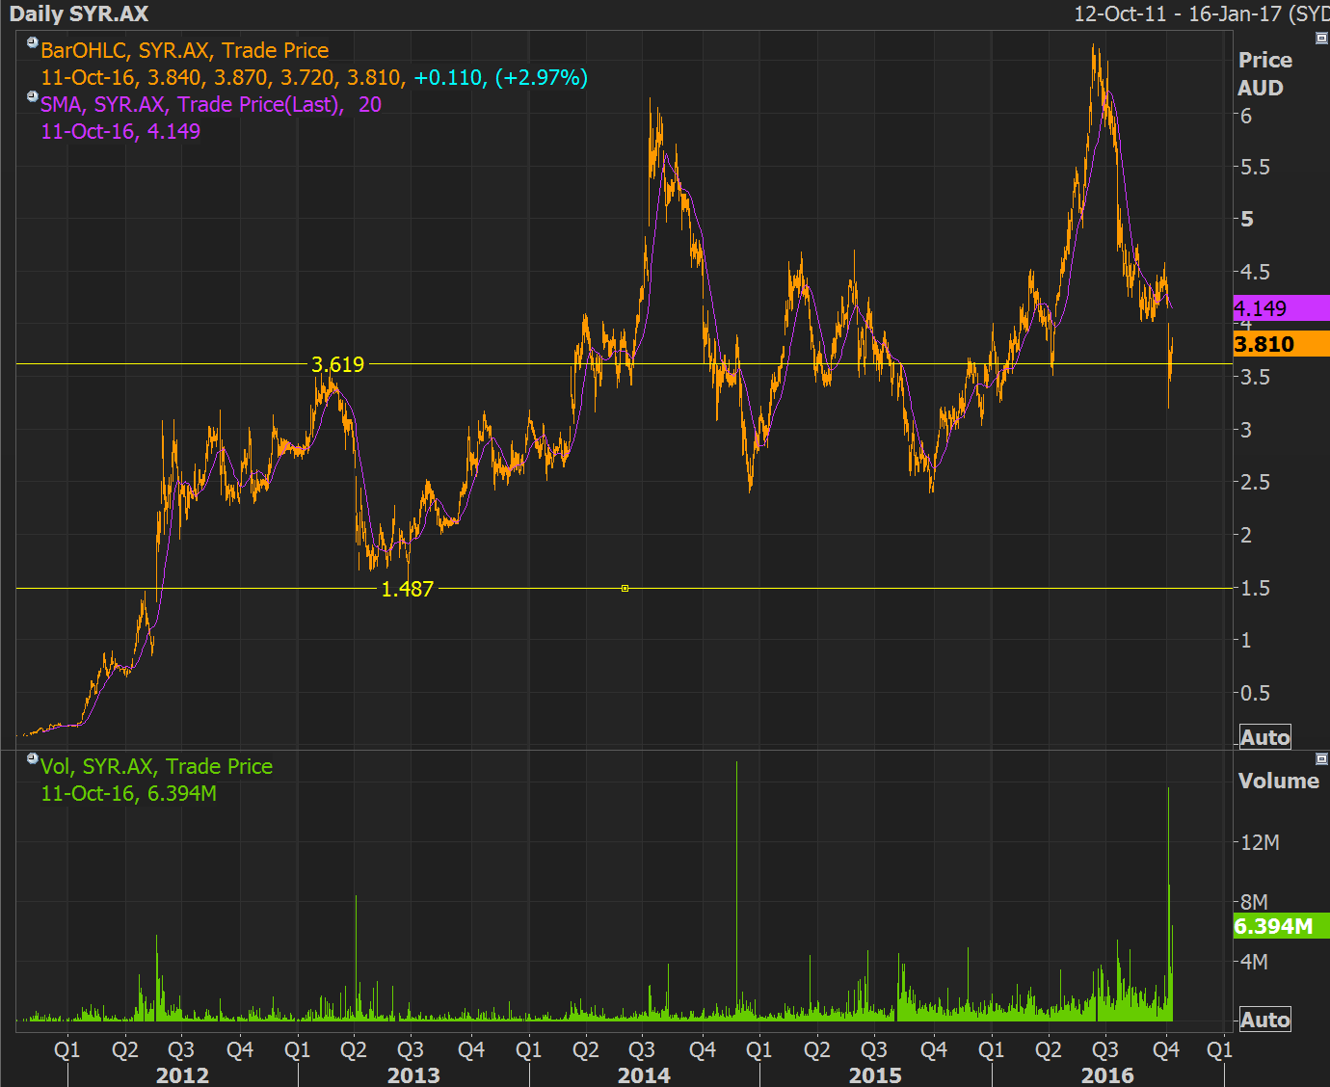Click the clock icon beside SMA legend

coord(32,96)
